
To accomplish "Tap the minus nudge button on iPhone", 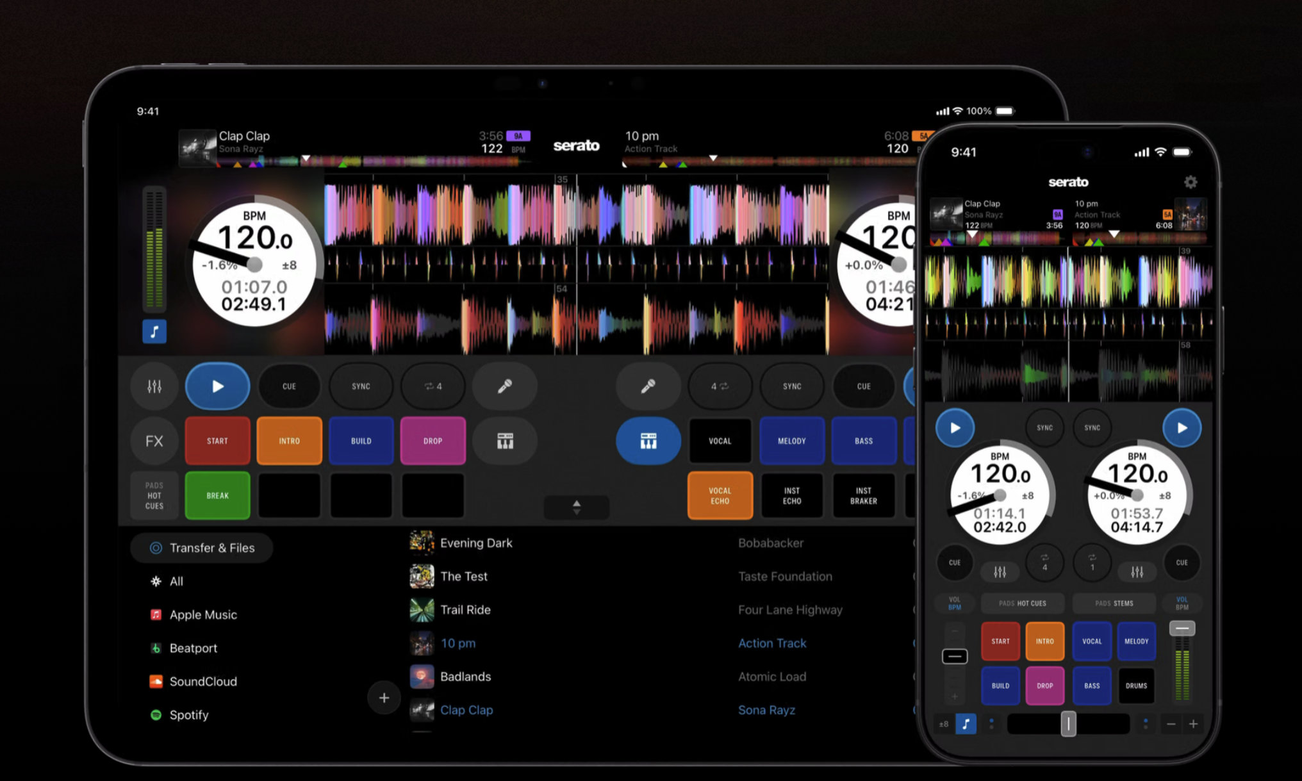I will pos(1171,724).
